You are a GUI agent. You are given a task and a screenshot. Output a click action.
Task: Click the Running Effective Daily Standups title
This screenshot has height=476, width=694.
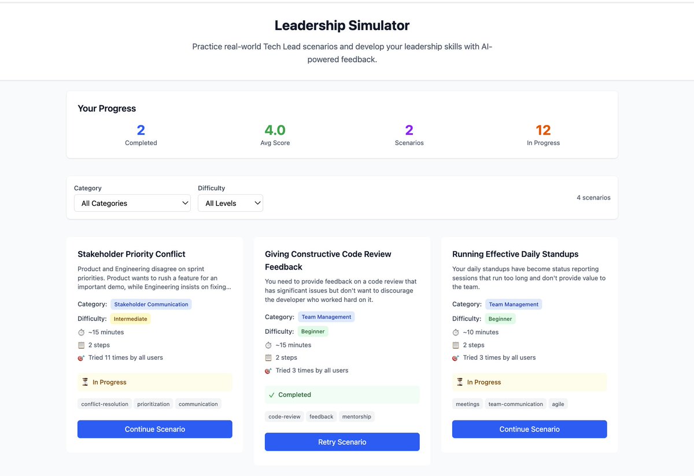pyautogui.click(x=515, y=254)
